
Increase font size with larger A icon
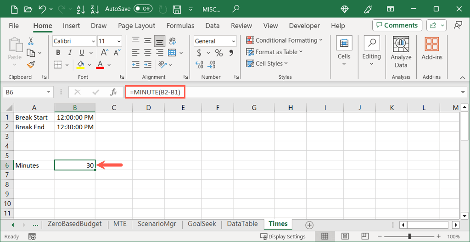coord(104,53)
